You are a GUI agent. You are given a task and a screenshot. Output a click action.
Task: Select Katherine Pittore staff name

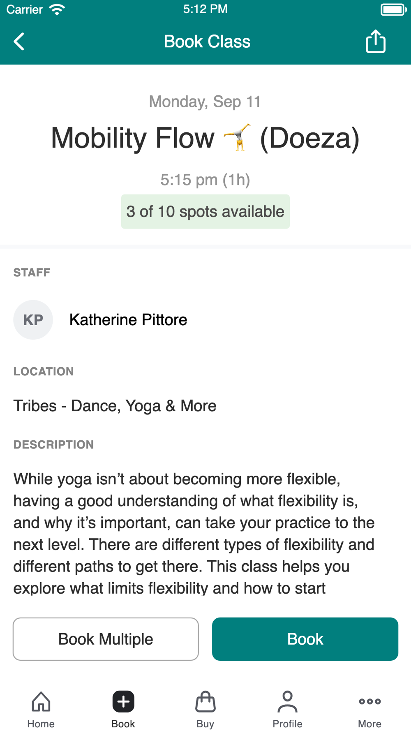(x=128, y=320)
